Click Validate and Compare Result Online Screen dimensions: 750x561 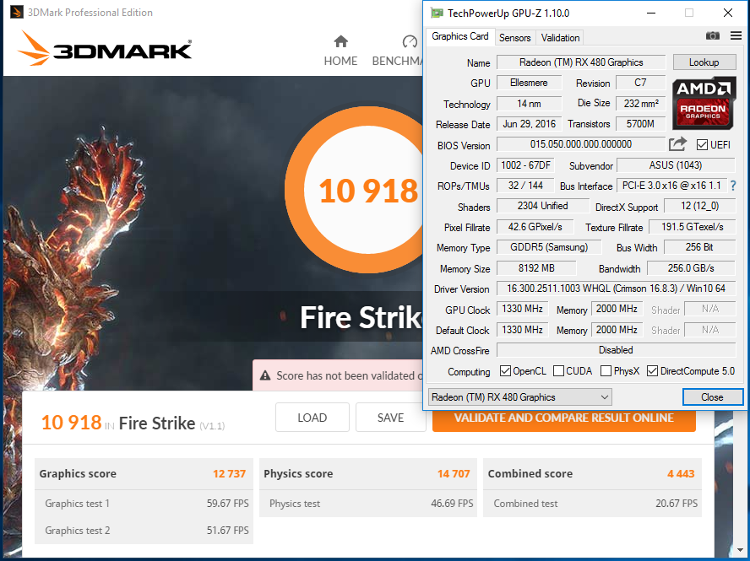point(564,418)
